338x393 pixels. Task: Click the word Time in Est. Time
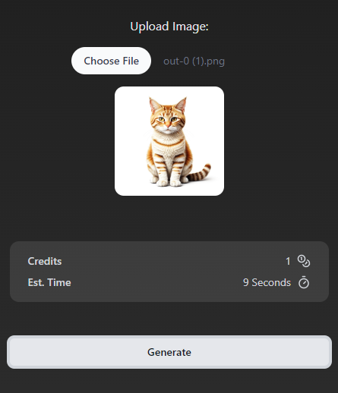click(59, 282)
